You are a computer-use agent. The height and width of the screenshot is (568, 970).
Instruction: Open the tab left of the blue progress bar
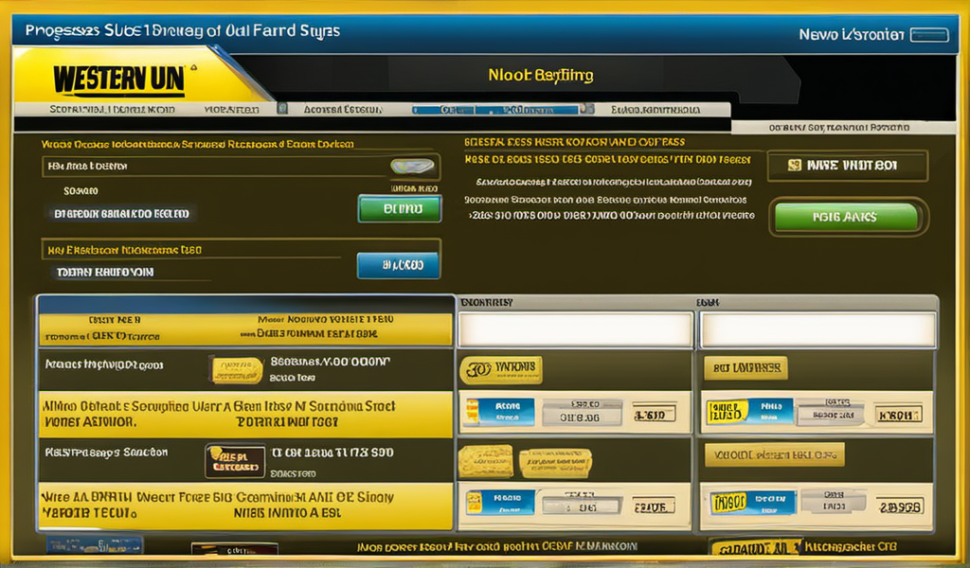(342, 110)
